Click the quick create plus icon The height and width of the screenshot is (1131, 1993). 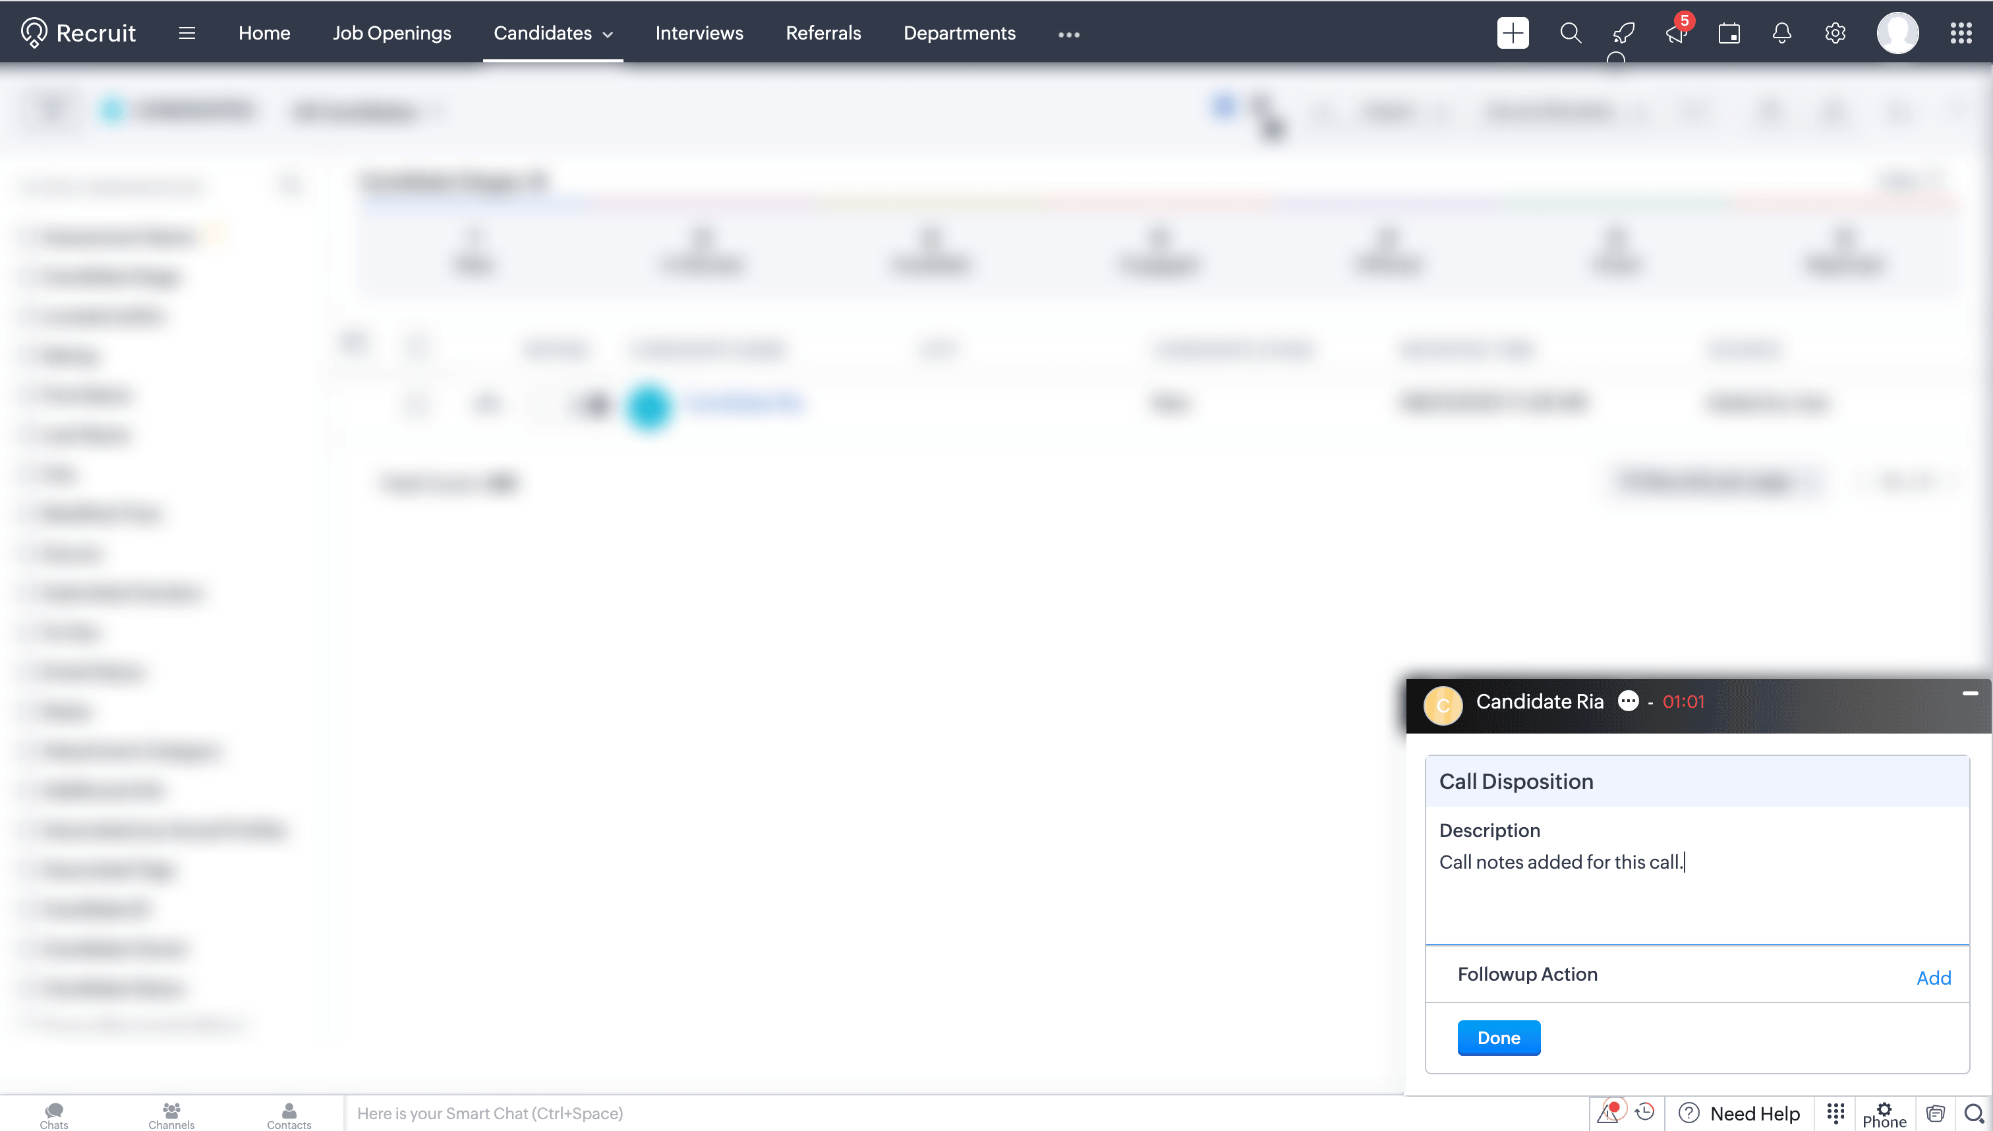pyautogui.click(x=1513, y=33)
